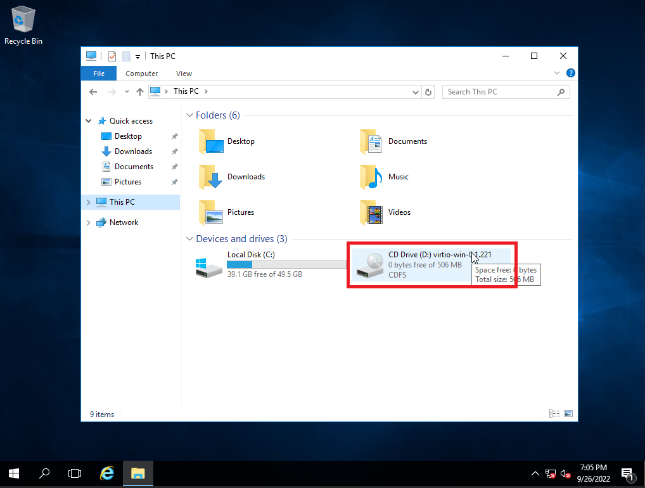Image resolution: width=645 pixels, height=488 pixels.
Task: Select Desktop under Quick access
Action: click(x=128, y=136)
